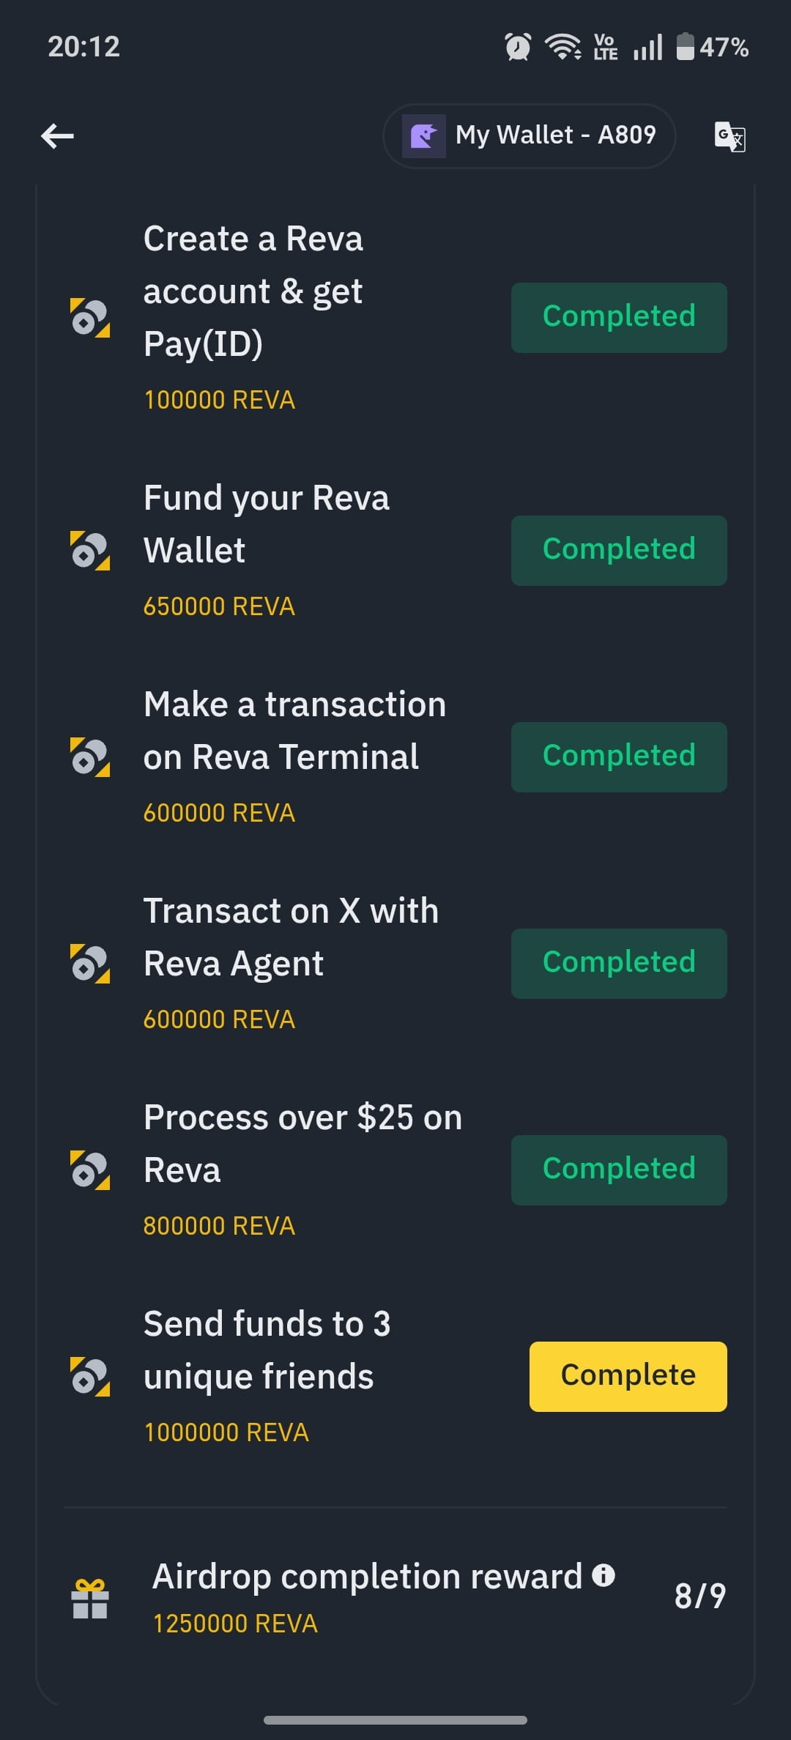Tap the back arrow icon
The width and height of the screenshot is (791, 1740).
click(x=57, y=135)
